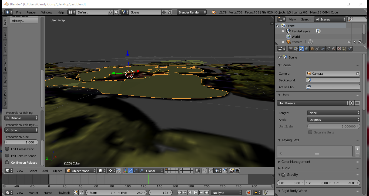The width and height of the screenshot is (369, 196).
Task: Open the Object Constraints chain-link tab
Action: [x=317, y=49]
